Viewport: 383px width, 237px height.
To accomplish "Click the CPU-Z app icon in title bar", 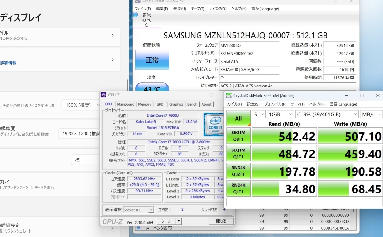I will click(104, 95).
